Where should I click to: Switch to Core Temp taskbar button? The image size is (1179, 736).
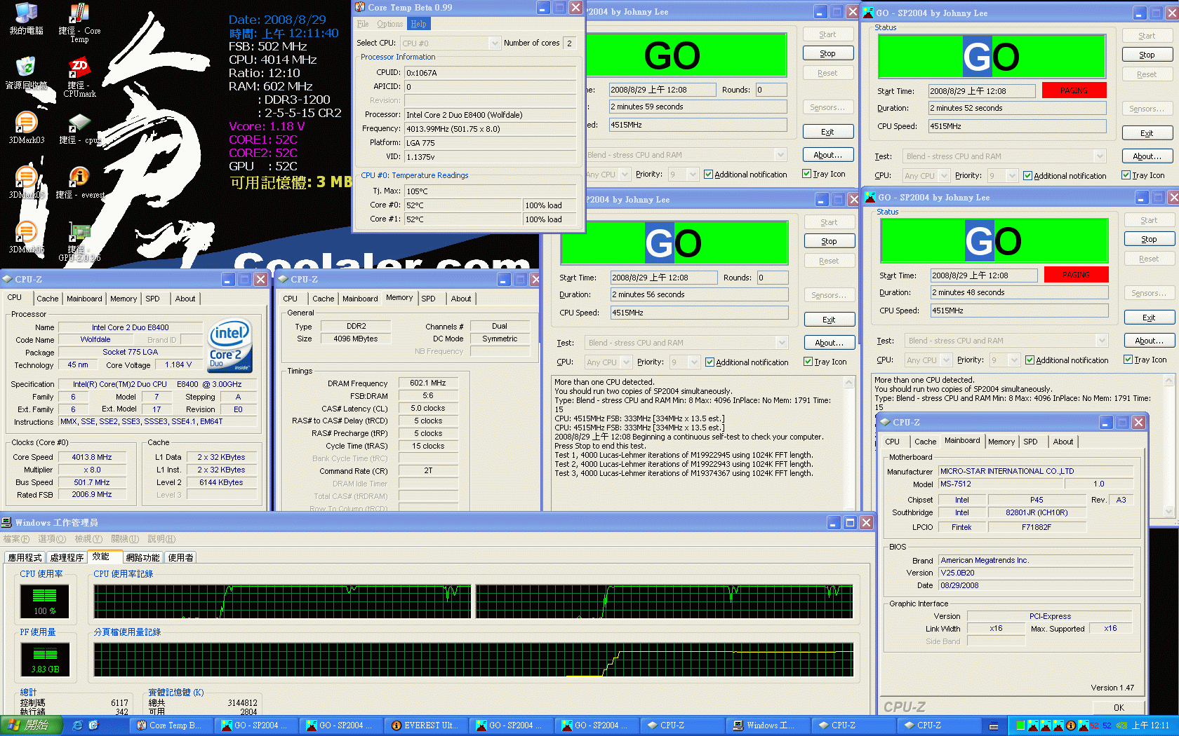[x=170, y=725]
